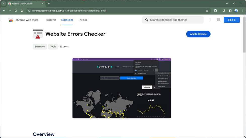Click the page vertical scrollbar
The image size is (246, 138).
tap(244, 35)
